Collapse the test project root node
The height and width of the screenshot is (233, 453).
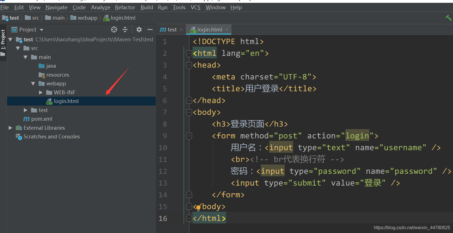10,40
